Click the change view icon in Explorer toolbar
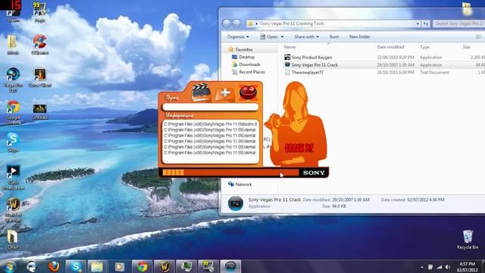This screenshot has height=273, width=485. pos(478,37)
